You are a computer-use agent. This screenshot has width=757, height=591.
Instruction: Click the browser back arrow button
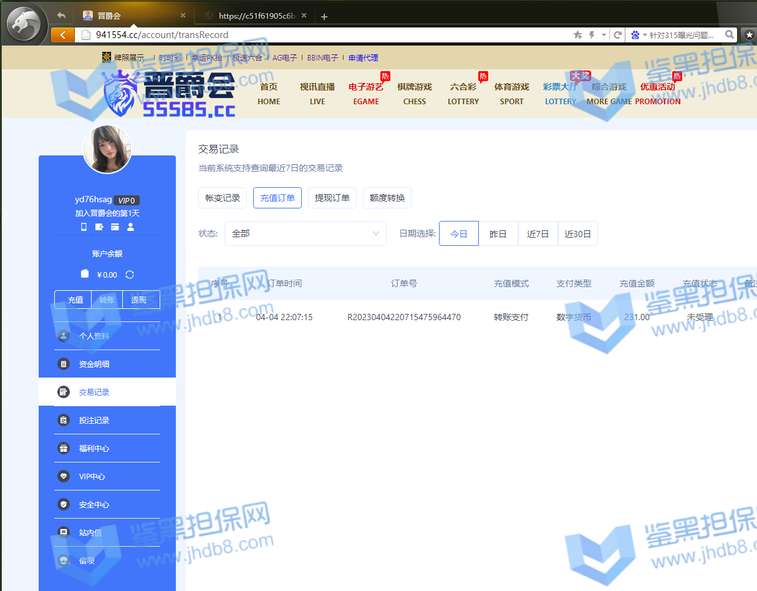click(62, 35)
